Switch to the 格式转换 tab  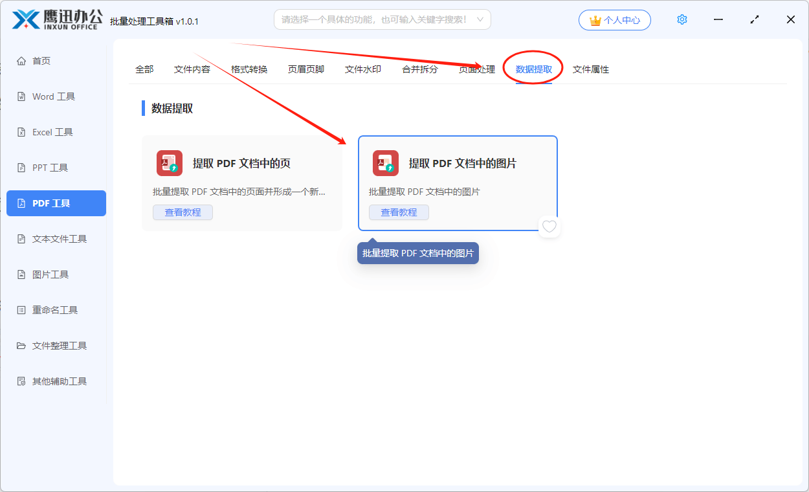click(249, 69)
